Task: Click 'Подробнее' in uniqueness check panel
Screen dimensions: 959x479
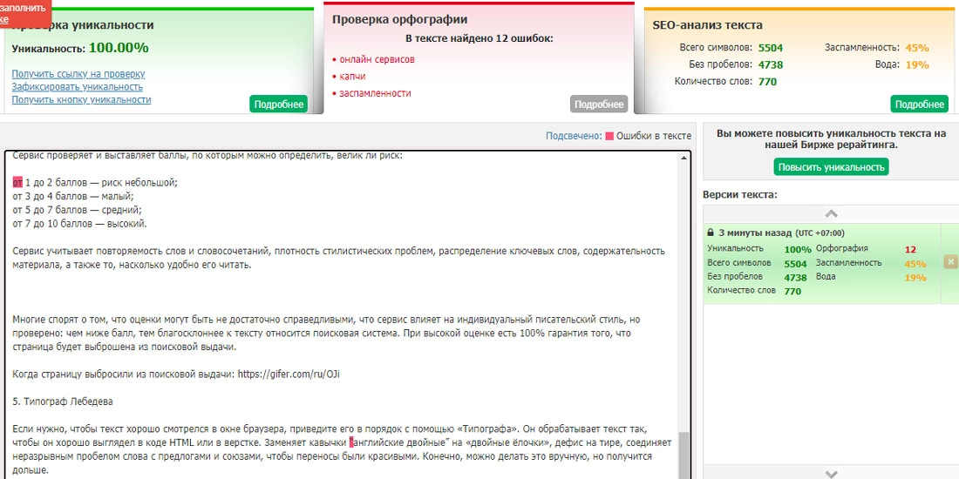Action: point(279,105)
